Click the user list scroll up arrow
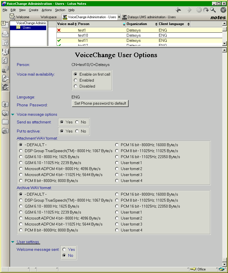 tap(225, 23)
